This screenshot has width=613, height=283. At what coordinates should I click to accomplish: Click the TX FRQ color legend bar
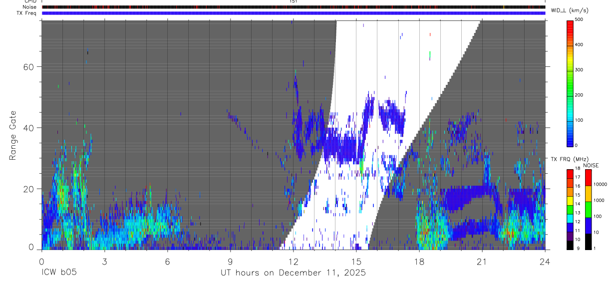(570, 210)
